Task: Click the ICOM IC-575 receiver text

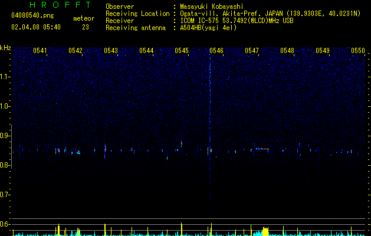Action: 237,21
